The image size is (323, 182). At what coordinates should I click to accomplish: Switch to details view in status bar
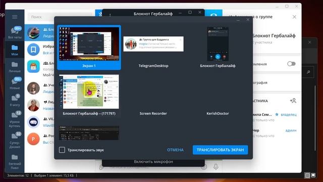[307, 175]
